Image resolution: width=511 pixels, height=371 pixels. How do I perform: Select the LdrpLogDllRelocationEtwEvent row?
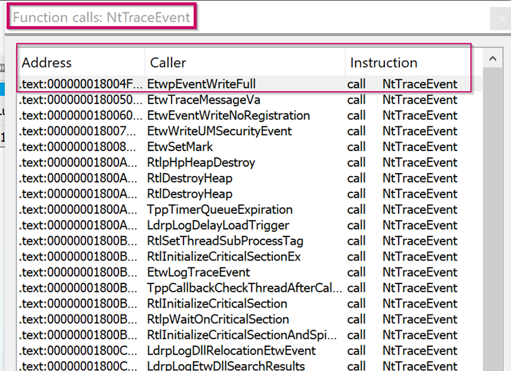(x=231, y=350)
